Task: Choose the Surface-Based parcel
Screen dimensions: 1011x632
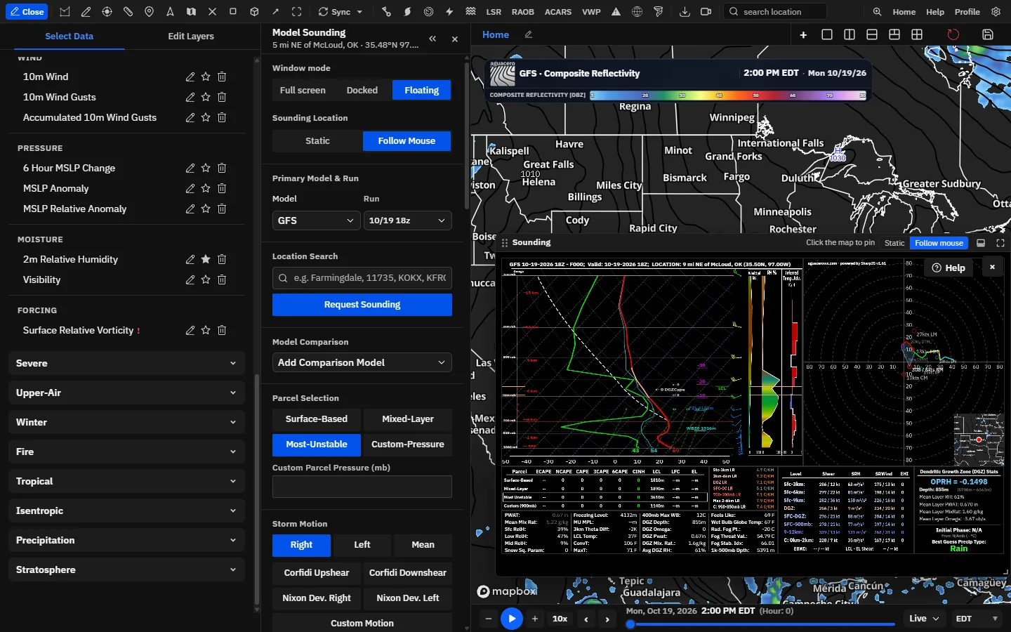Action: (317, 419)
